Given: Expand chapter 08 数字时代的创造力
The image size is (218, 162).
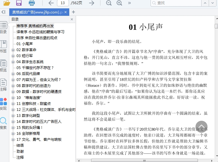Looking at the screenshot, I should (x=13, y=86).
